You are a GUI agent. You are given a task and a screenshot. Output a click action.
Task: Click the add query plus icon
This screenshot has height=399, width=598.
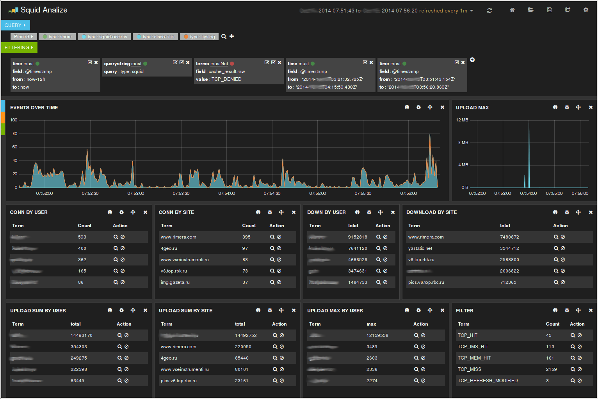pos(231,36)
